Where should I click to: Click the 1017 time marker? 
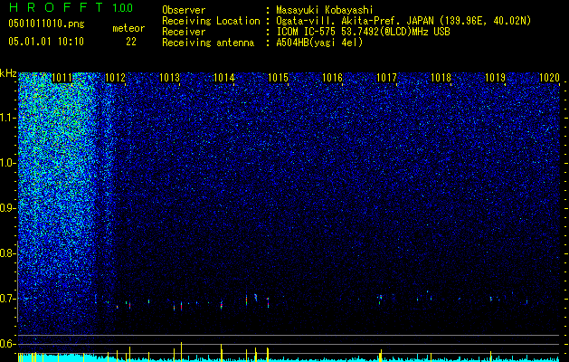pyautogui.click(x=387, y=77)
